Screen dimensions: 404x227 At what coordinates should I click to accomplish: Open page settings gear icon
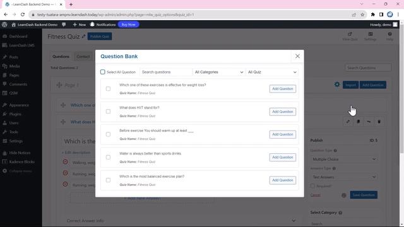point(336,84)
